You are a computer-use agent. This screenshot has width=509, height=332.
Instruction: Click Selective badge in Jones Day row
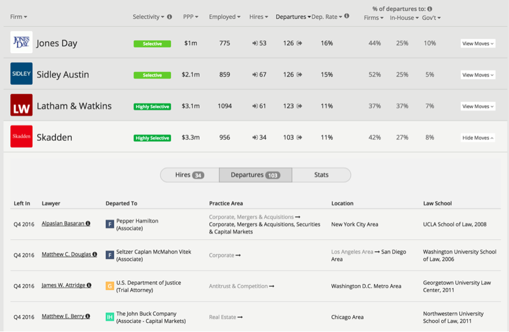point(152,44)
